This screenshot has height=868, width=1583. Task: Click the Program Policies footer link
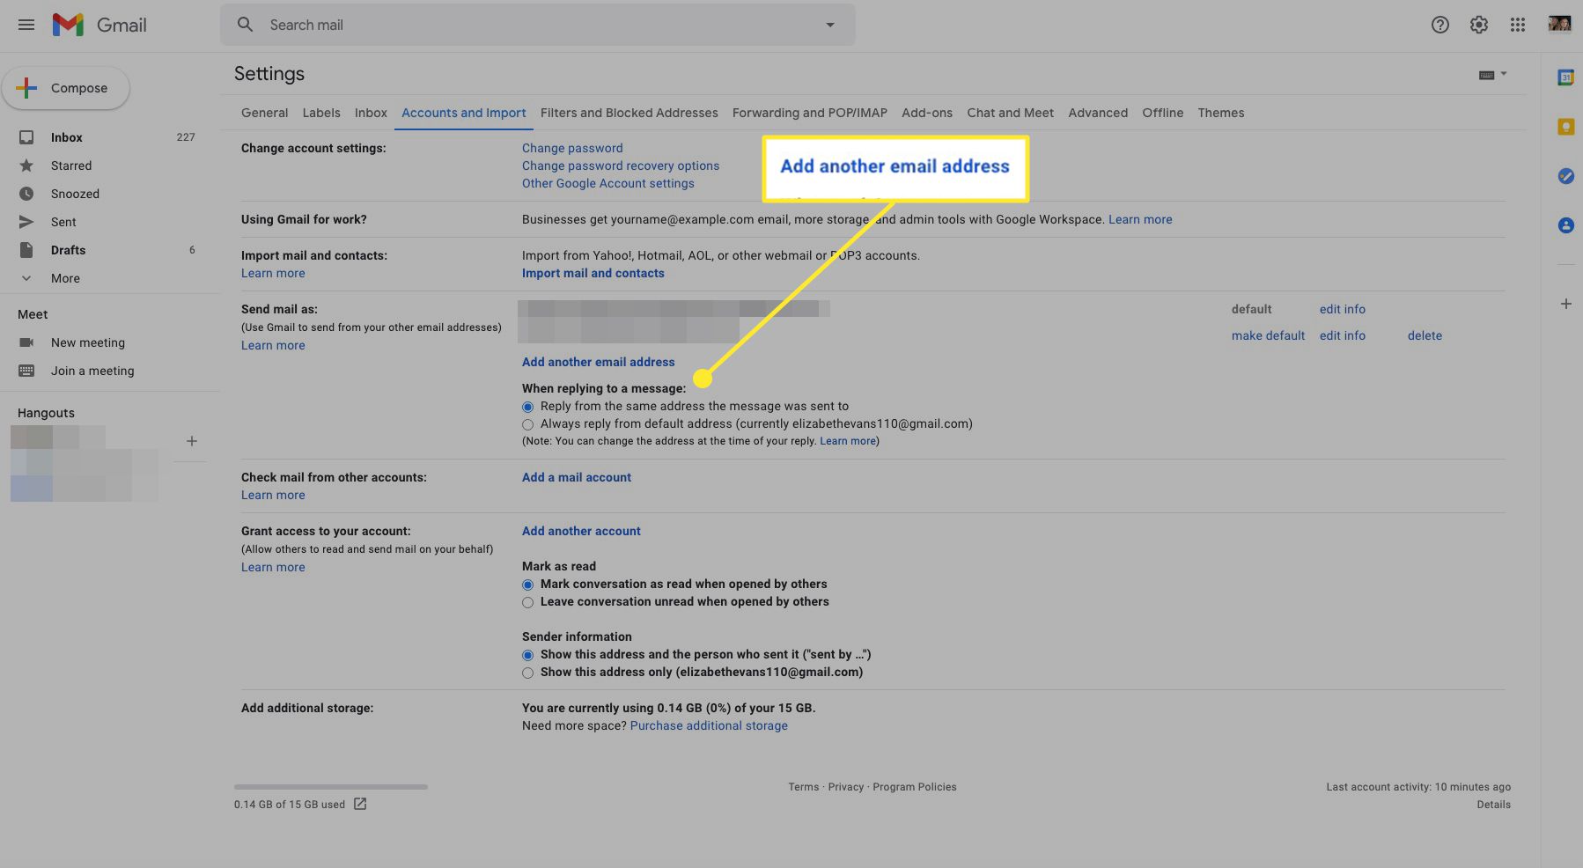click(x=915, y=787)
